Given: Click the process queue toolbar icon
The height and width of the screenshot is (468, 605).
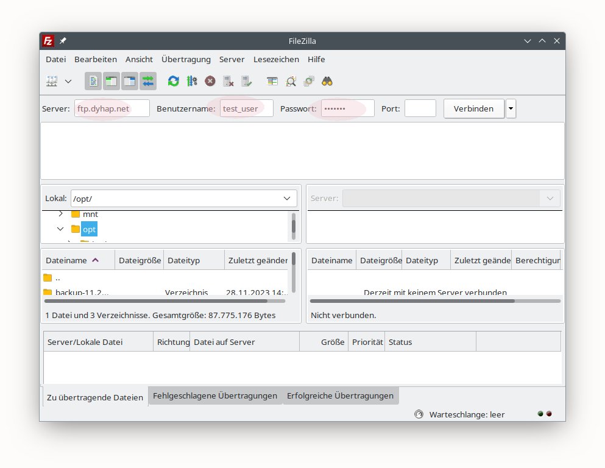Looking at the screenshot, I should pyautogui.click(x=192, y=81).
